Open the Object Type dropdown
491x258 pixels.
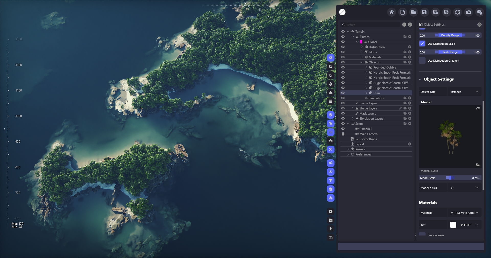point(464,92)
